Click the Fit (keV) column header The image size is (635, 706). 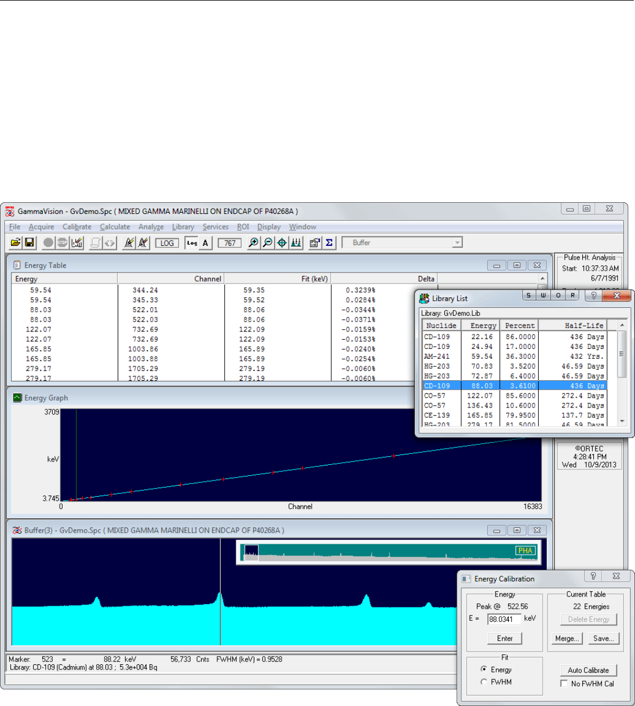coord(278,279)
